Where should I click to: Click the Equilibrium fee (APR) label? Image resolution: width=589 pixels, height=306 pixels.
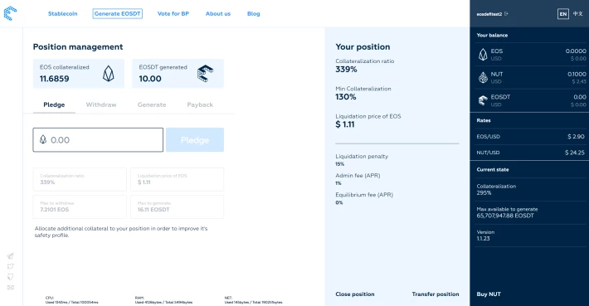tap(364, 195)
